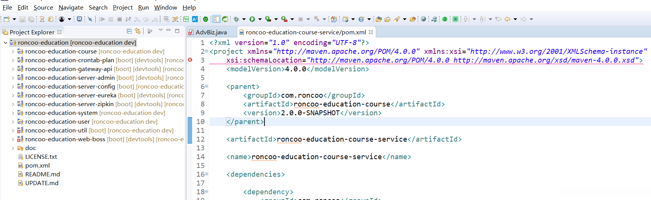Screen dimensions: 651x200
Task: Close the Project Explorer view tab
Action: 59,32
